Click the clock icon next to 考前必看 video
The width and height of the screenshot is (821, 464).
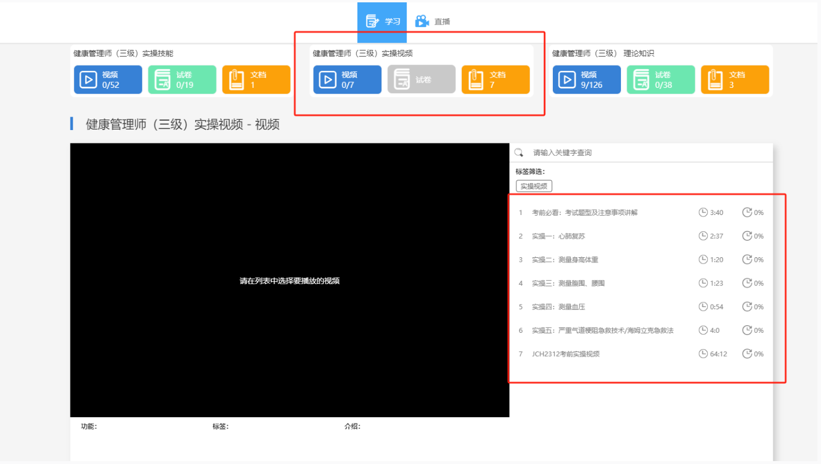pos(702,212)
